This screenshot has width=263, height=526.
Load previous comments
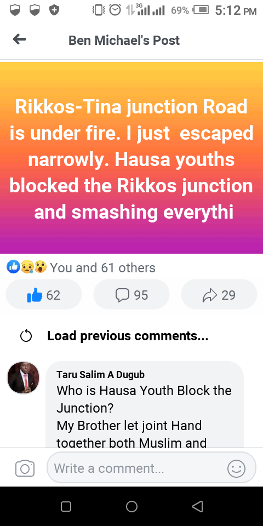pyautogui.click(x=128, y=336)
